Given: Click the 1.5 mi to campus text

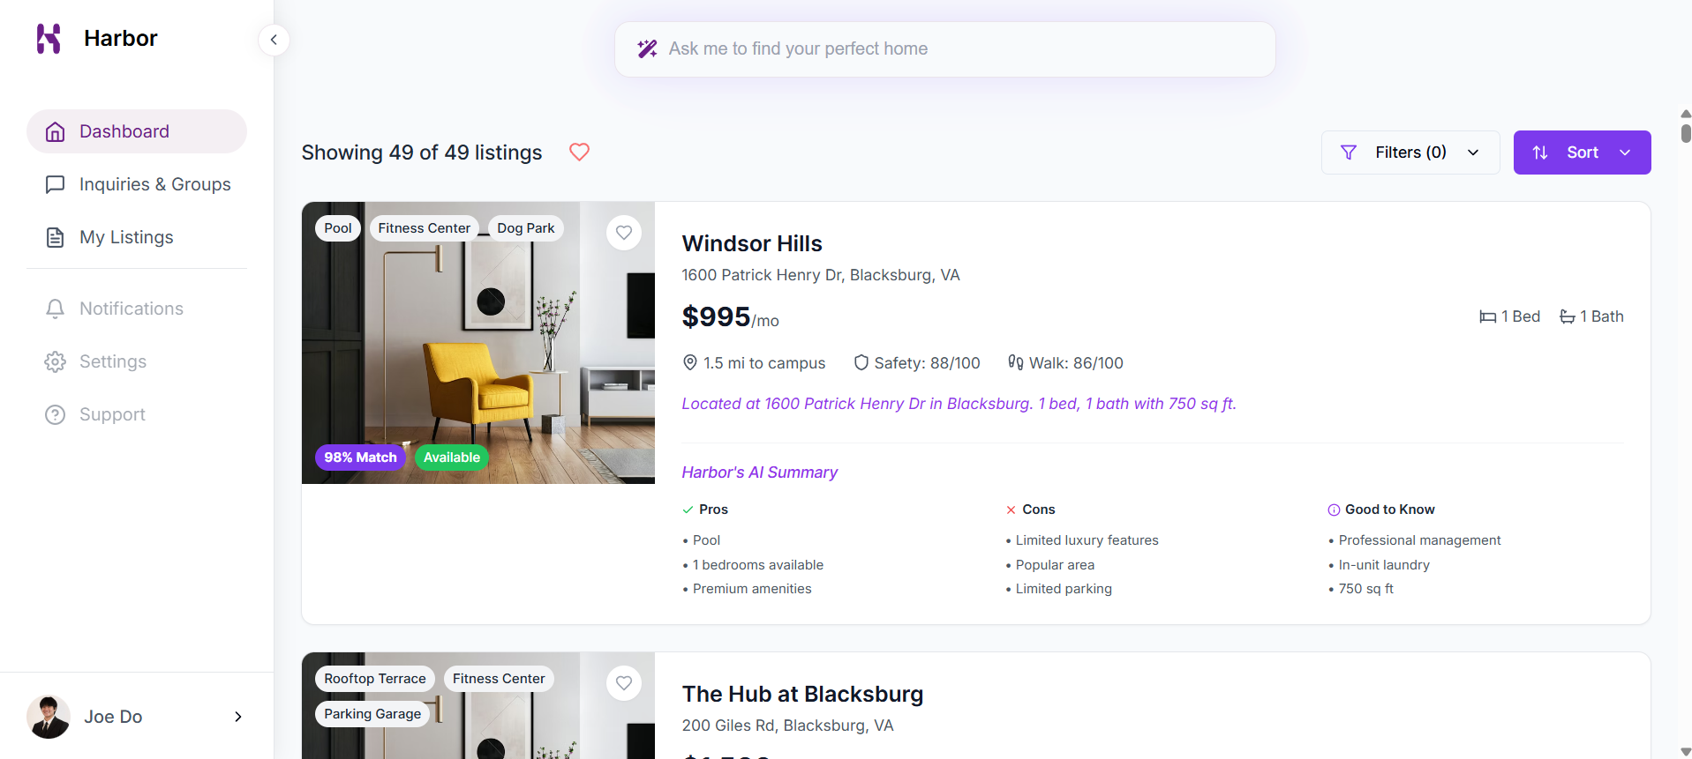Looking at the screenshot, I should pos(764,363).
